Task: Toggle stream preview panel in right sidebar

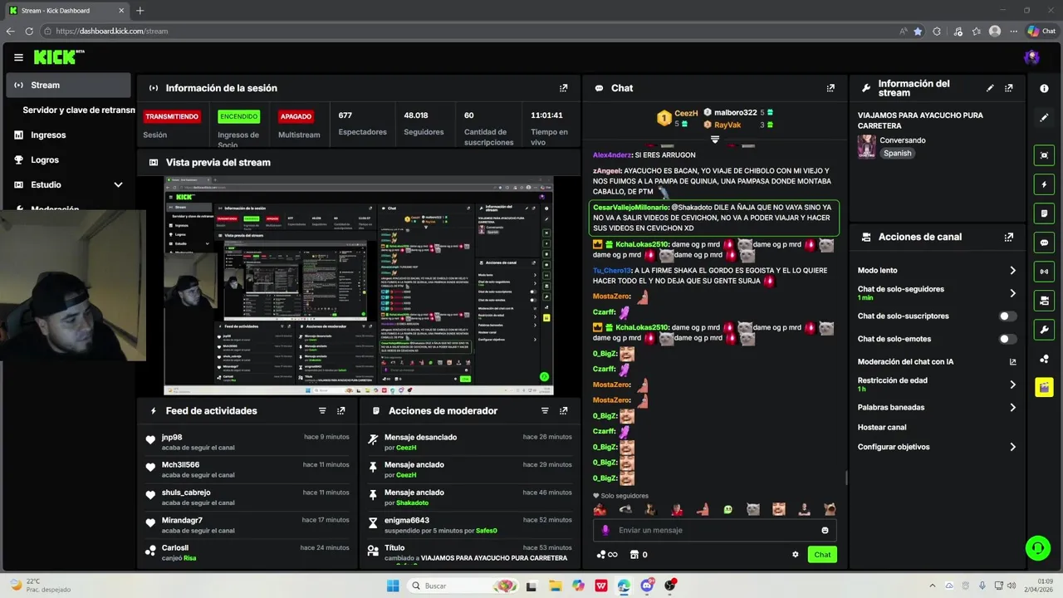Action: [1044, 155]
